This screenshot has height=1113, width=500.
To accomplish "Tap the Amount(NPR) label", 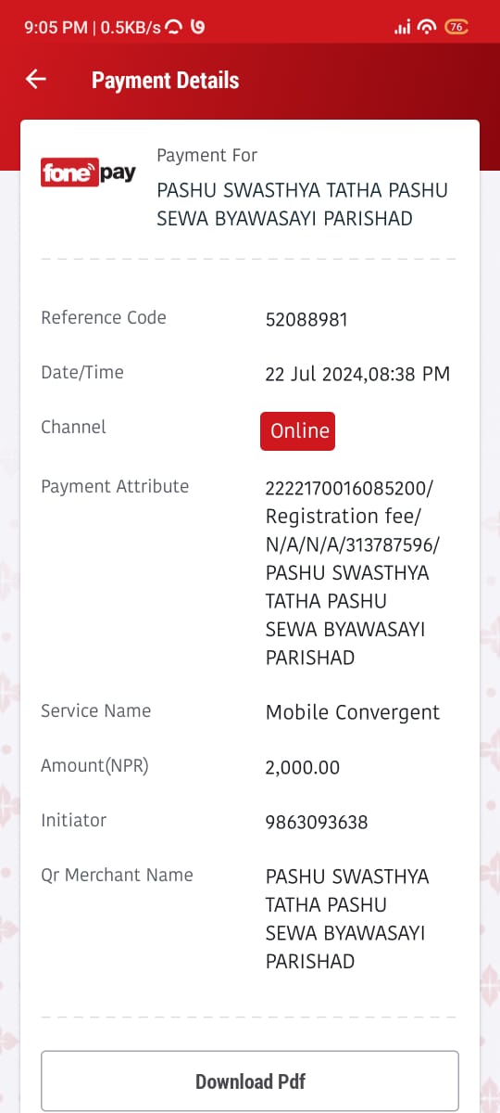I will click(94, 766).
